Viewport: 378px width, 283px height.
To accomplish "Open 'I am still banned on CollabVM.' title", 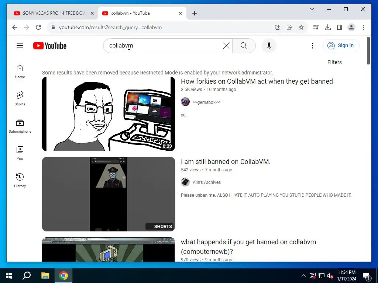I will 226,162.
